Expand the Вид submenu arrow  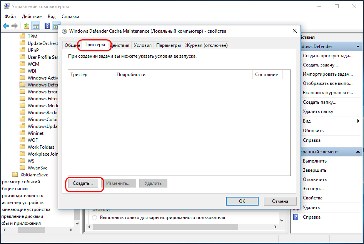coord(358,121)
